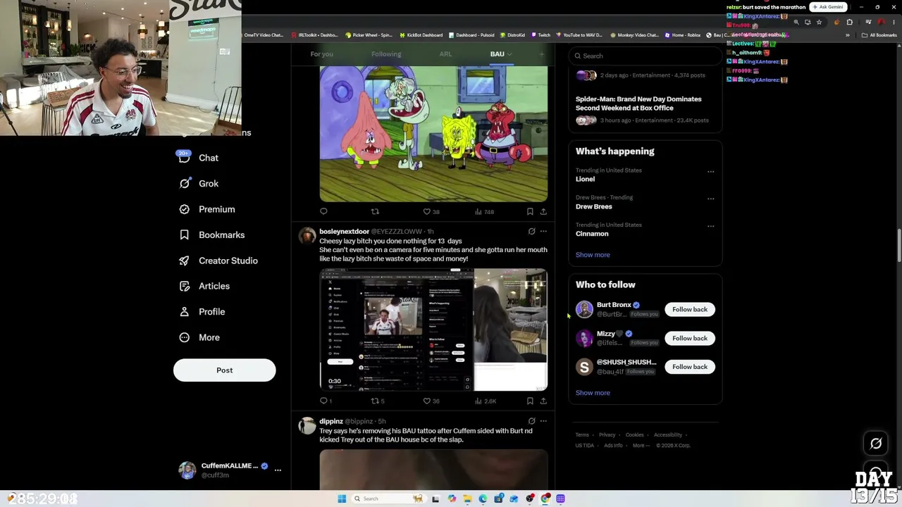View bosleynextdoor post's 2.6K views
The width and height of the screenshot is (902, 507).
[x=486, y=401]
